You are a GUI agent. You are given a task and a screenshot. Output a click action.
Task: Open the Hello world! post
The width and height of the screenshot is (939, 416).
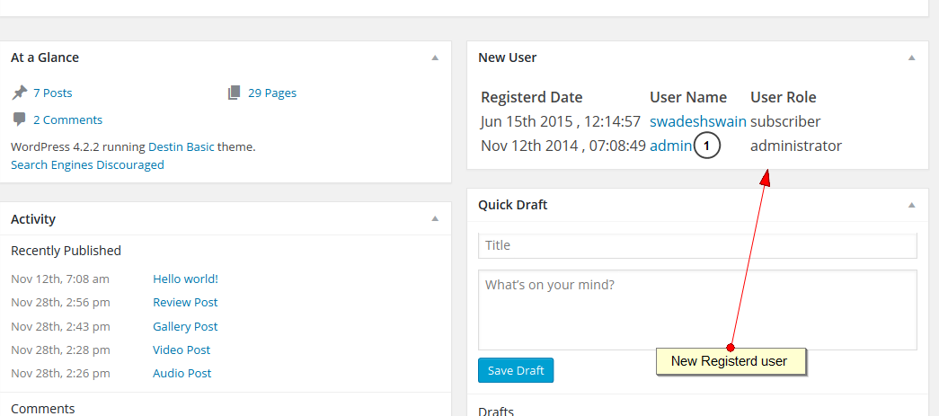[185, 279]
